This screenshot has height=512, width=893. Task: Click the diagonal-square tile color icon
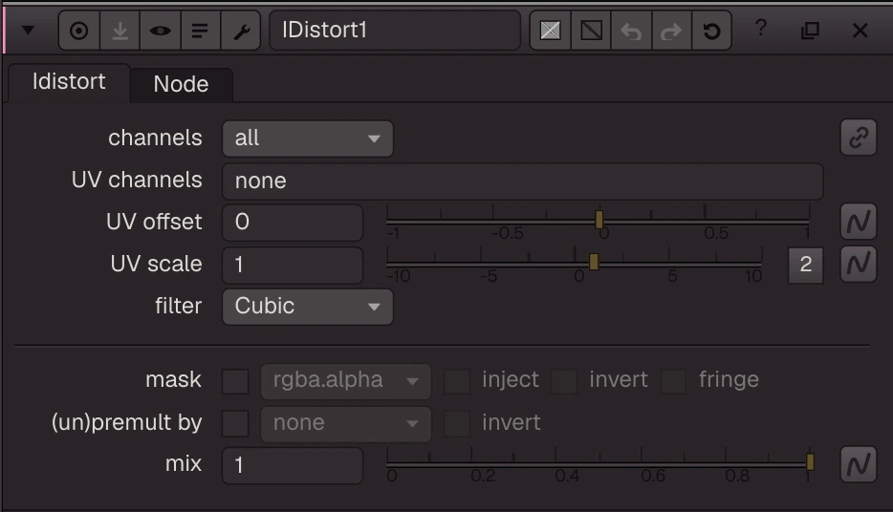pyautogui.click(x=591, y=31)
